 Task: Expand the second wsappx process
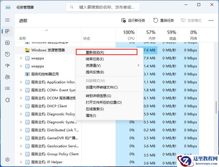pos(21,66)
